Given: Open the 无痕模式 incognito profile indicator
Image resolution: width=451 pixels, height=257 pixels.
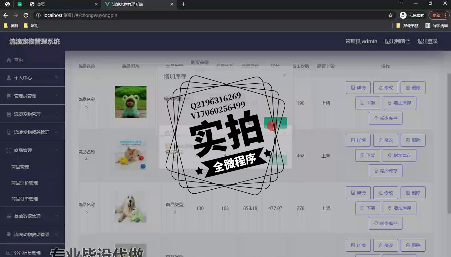Looking at the screenshot, I should 412,15.
